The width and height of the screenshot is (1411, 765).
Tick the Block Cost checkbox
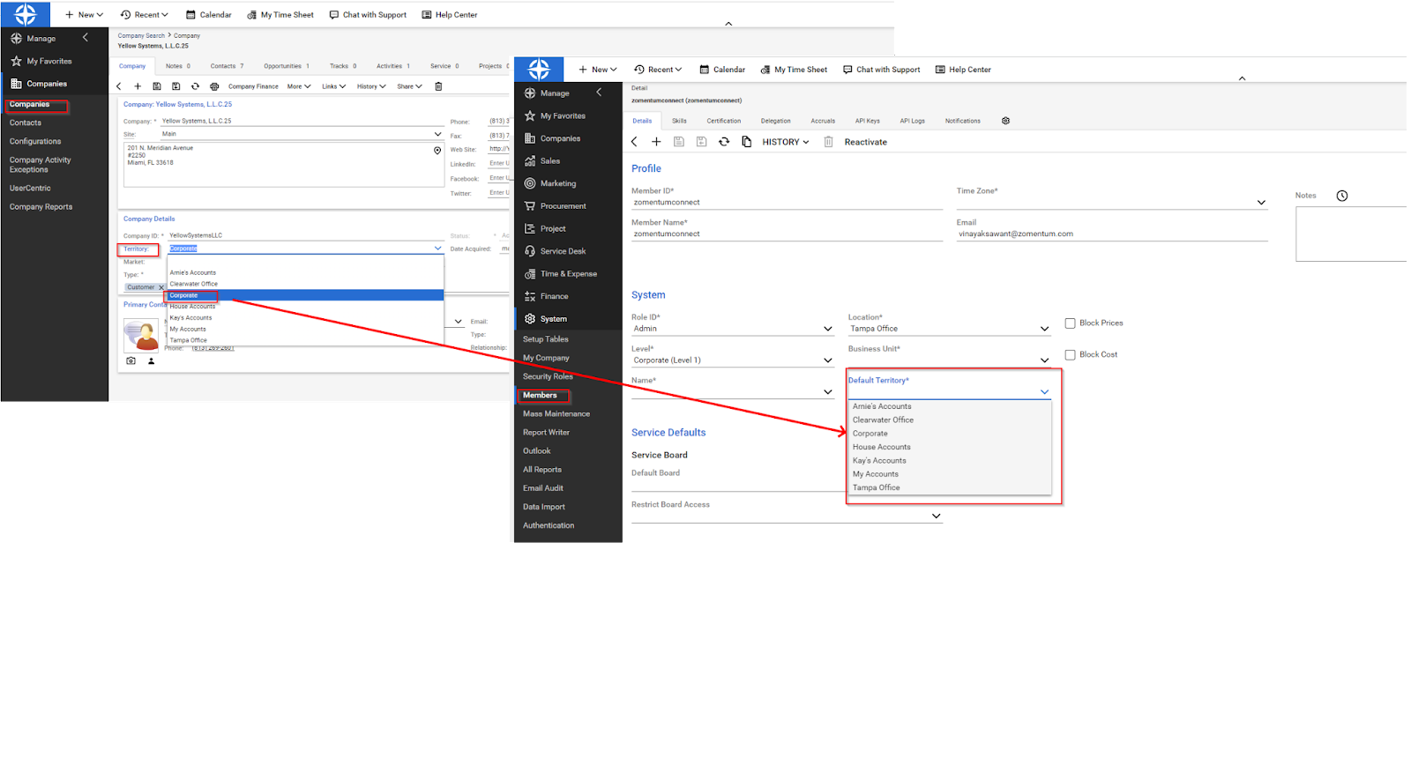click(x=1070, y=355)
